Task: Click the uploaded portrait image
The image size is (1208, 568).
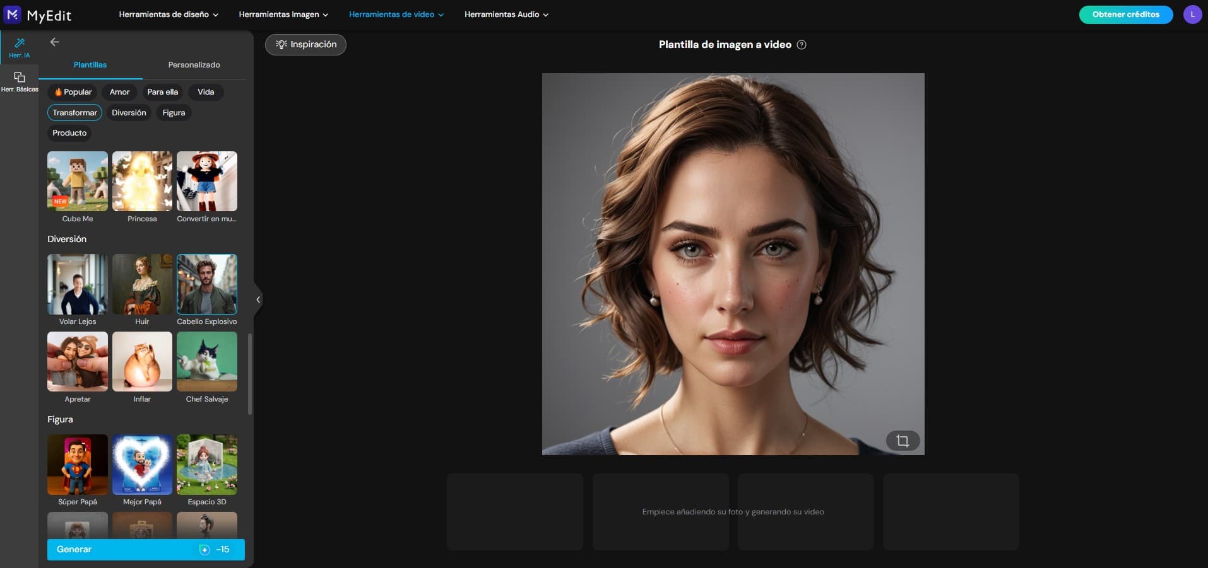Action: point(733,264)
